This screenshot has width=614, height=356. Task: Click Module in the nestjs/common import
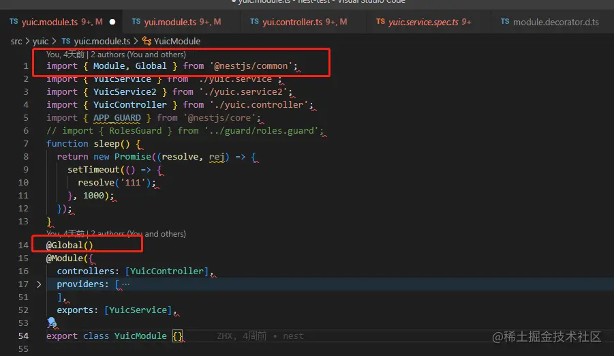click(x=109, y=66)
